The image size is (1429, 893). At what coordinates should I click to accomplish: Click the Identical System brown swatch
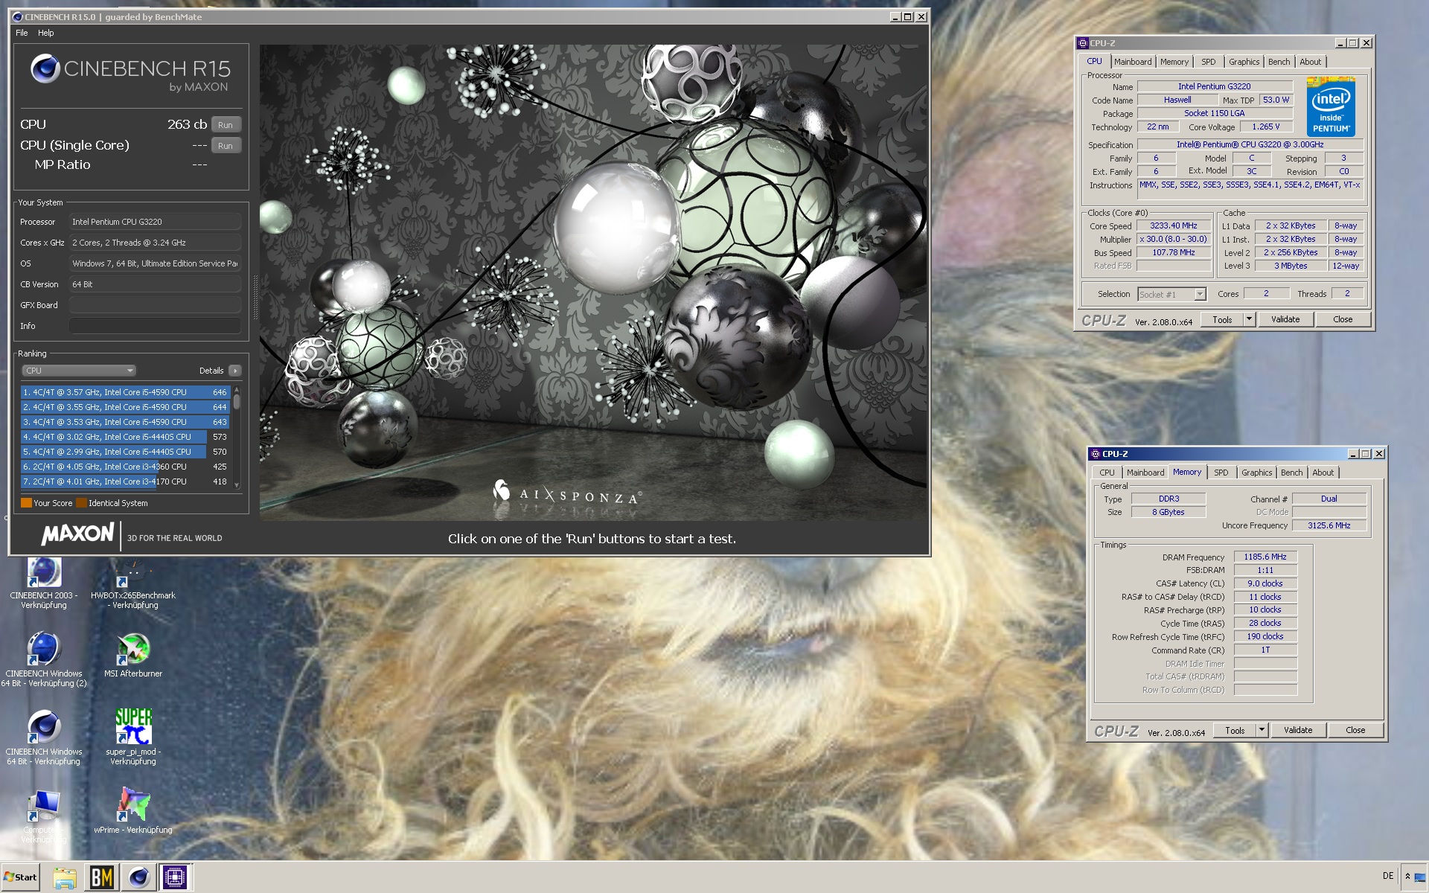[81, 503]
